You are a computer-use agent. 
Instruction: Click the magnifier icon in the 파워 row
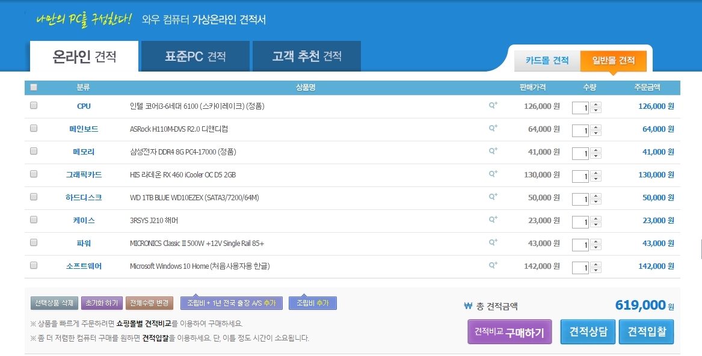(x=493, y=242)
